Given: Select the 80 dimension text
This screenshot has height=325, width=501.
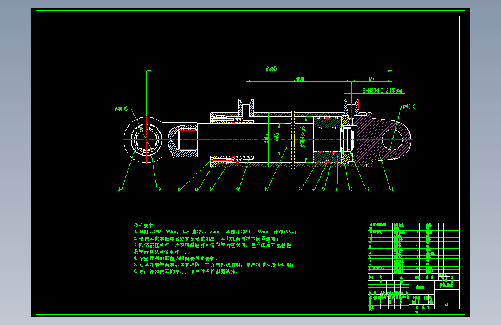Looking at the screenshot, I should pyautogui.click(x=372, y=79).
